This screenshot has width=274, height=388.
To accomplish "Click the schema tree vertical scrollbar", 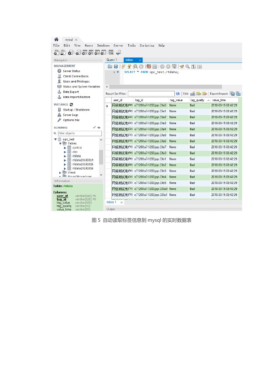I will [x=101, y=157].
